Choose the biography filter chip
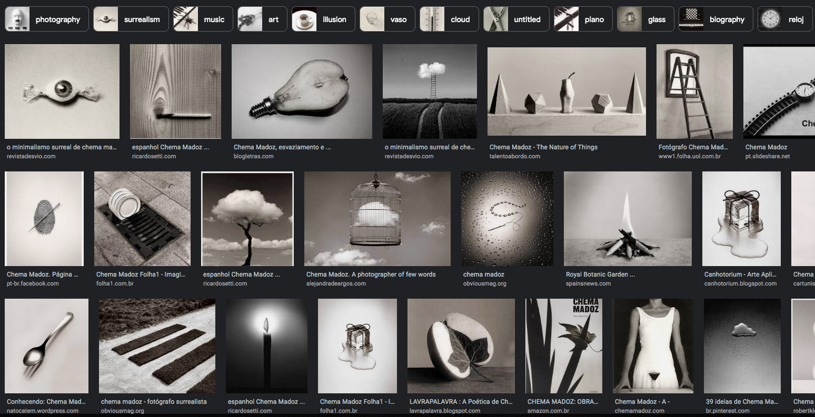The height and width of the screenshot is (417, 815). [715, 19]
